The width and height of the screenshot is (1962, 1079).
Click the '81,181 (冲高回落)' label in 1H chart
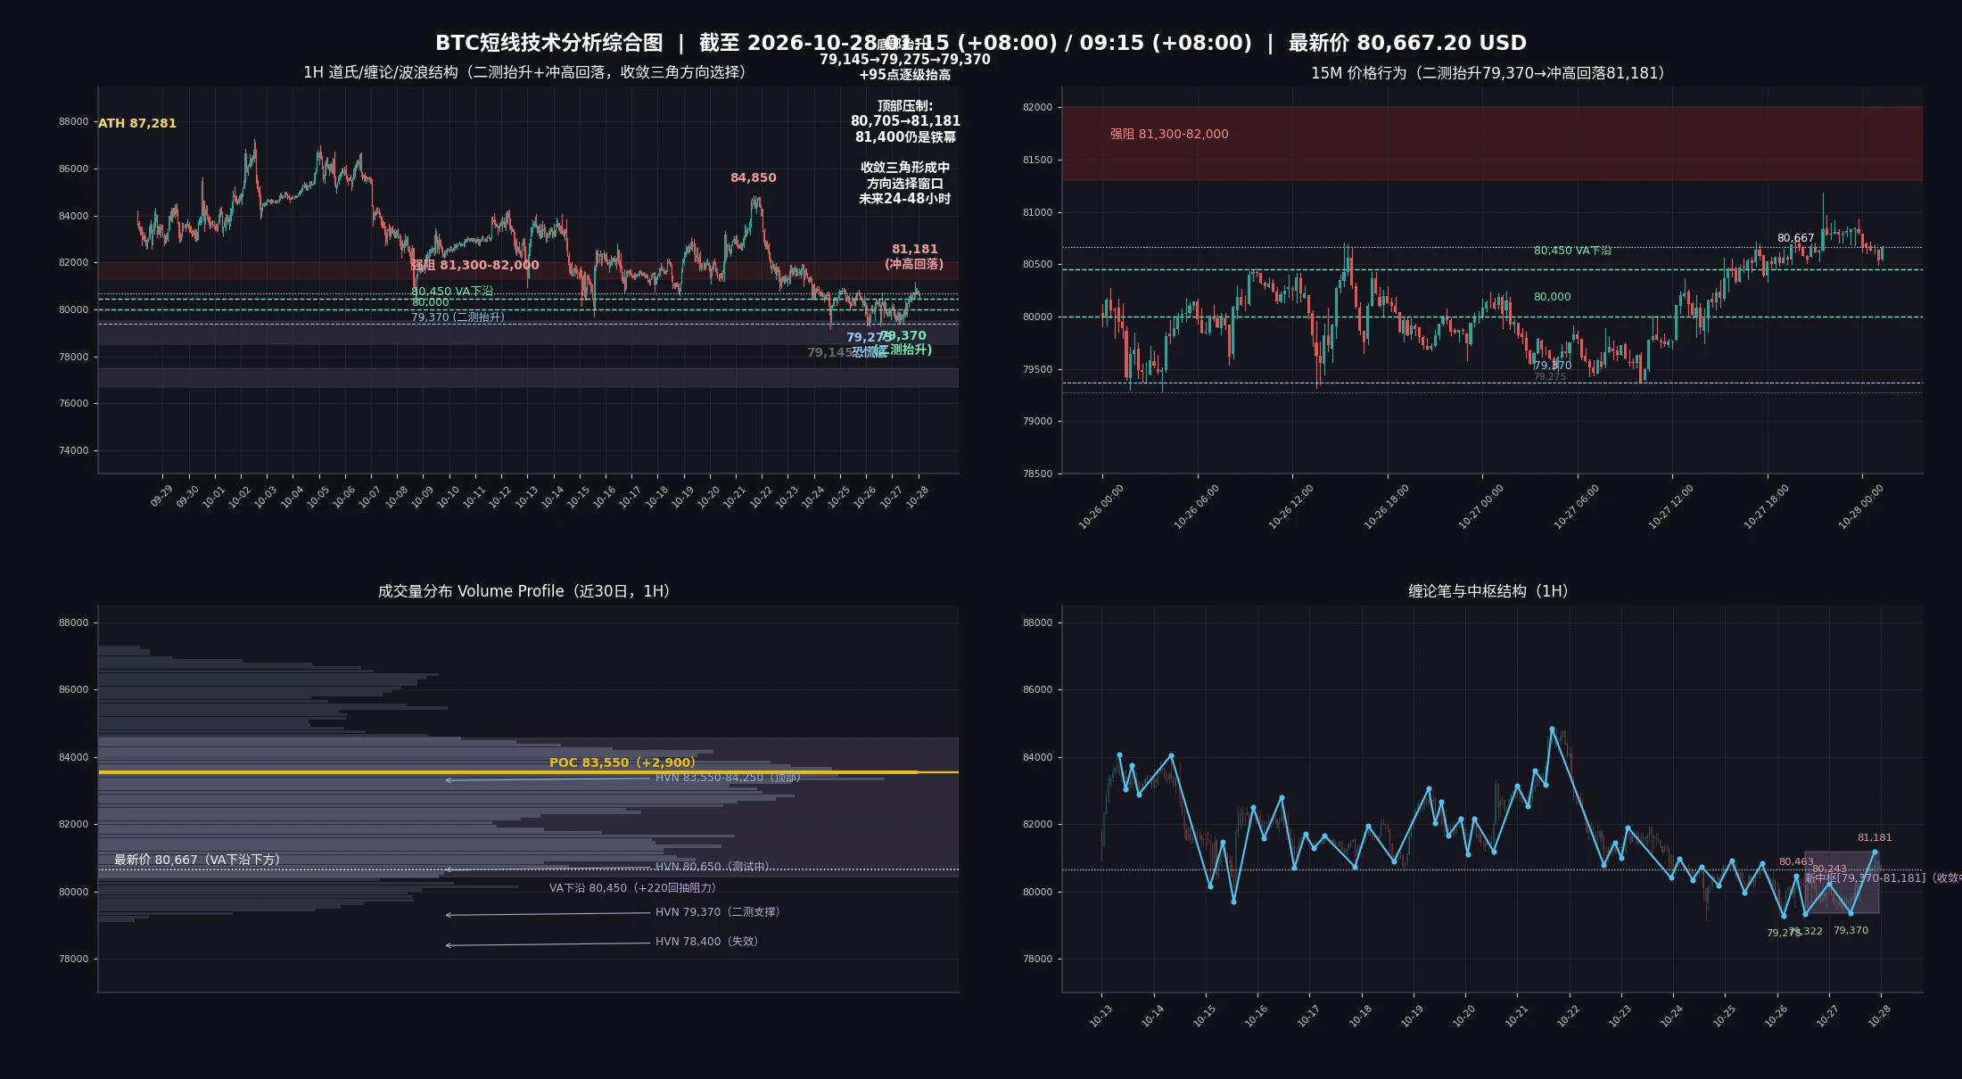914,257
